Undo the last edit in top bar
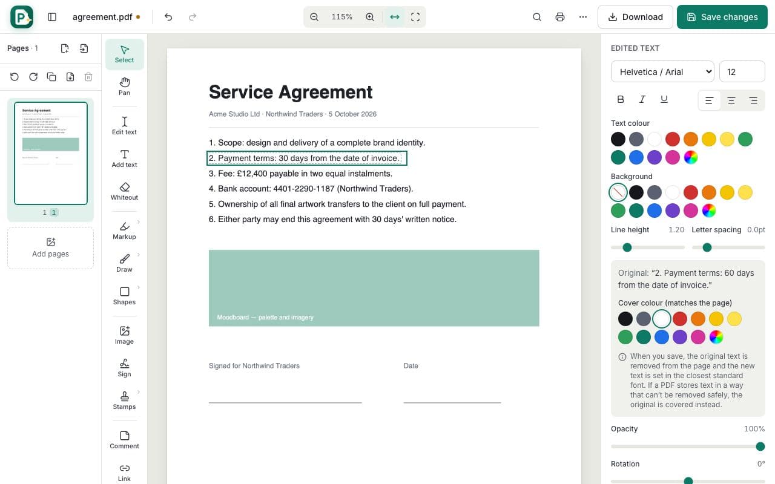775x484 pixels. click(x=168, y=17)
